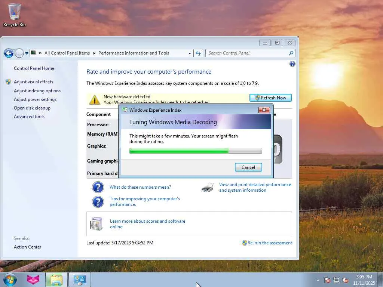Open disk cleanup link

(32, 108)
